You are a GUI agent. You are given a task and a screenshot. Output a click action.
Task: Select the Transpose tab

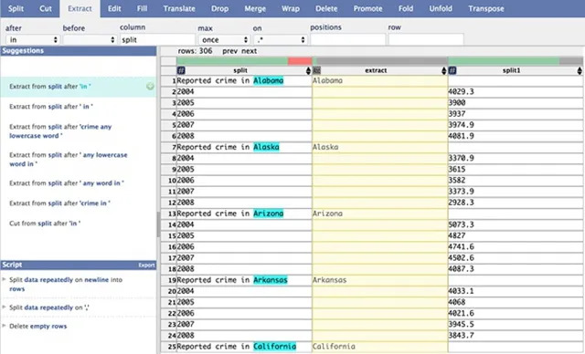click(x=486, y=8)
